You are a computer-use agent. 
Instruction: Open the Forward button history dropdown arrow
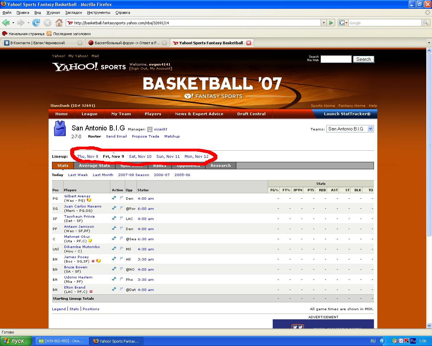[x=28, y=23]
